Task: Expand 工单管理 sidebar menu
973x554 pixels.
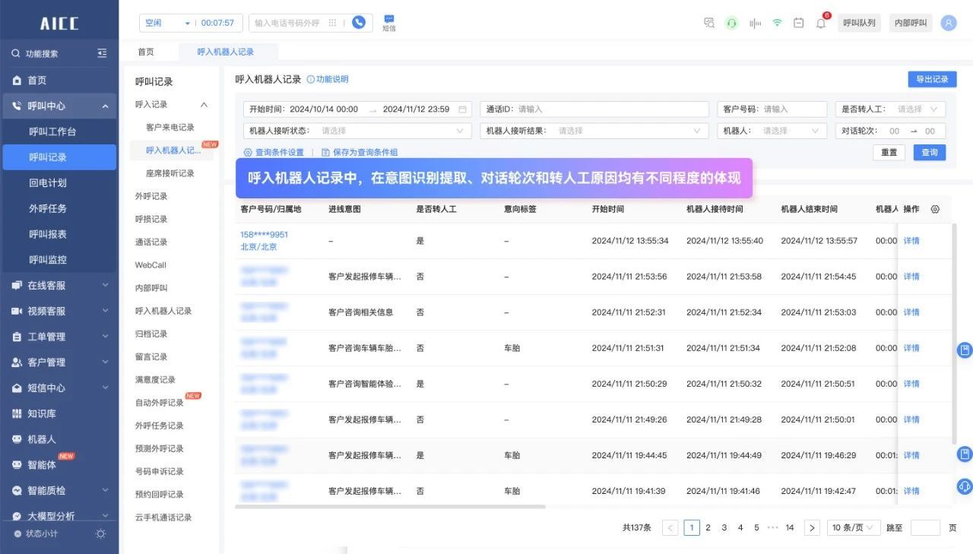Action: click(x=59, y=337)
